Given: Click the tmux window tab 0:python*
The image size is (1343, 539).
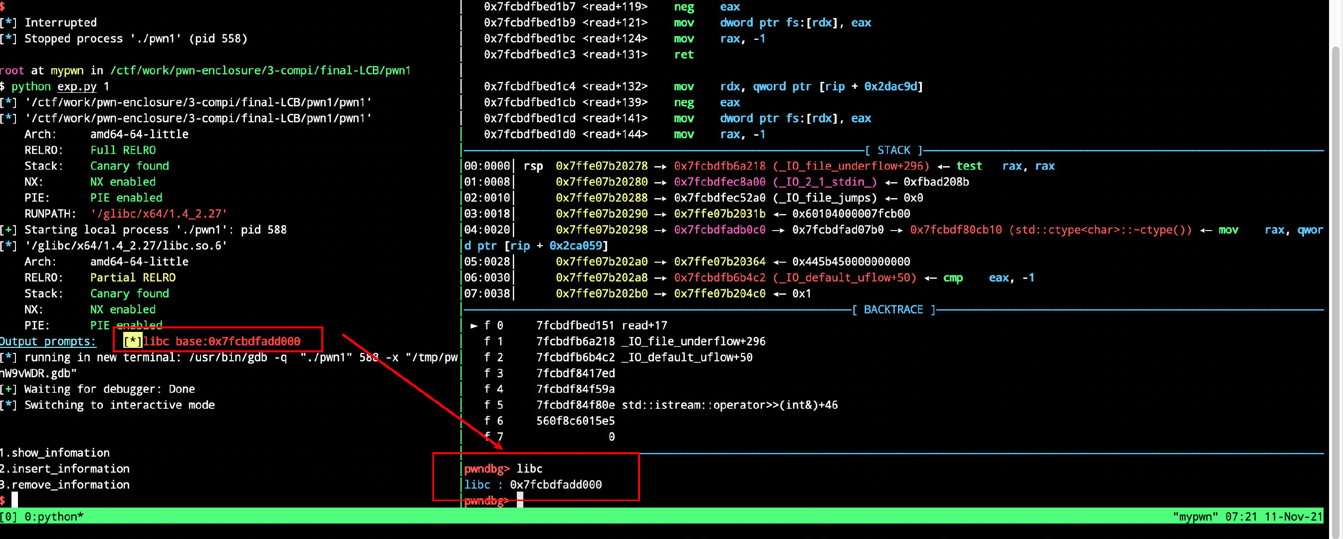Looking at the screenshot, I should pos(54,517).
